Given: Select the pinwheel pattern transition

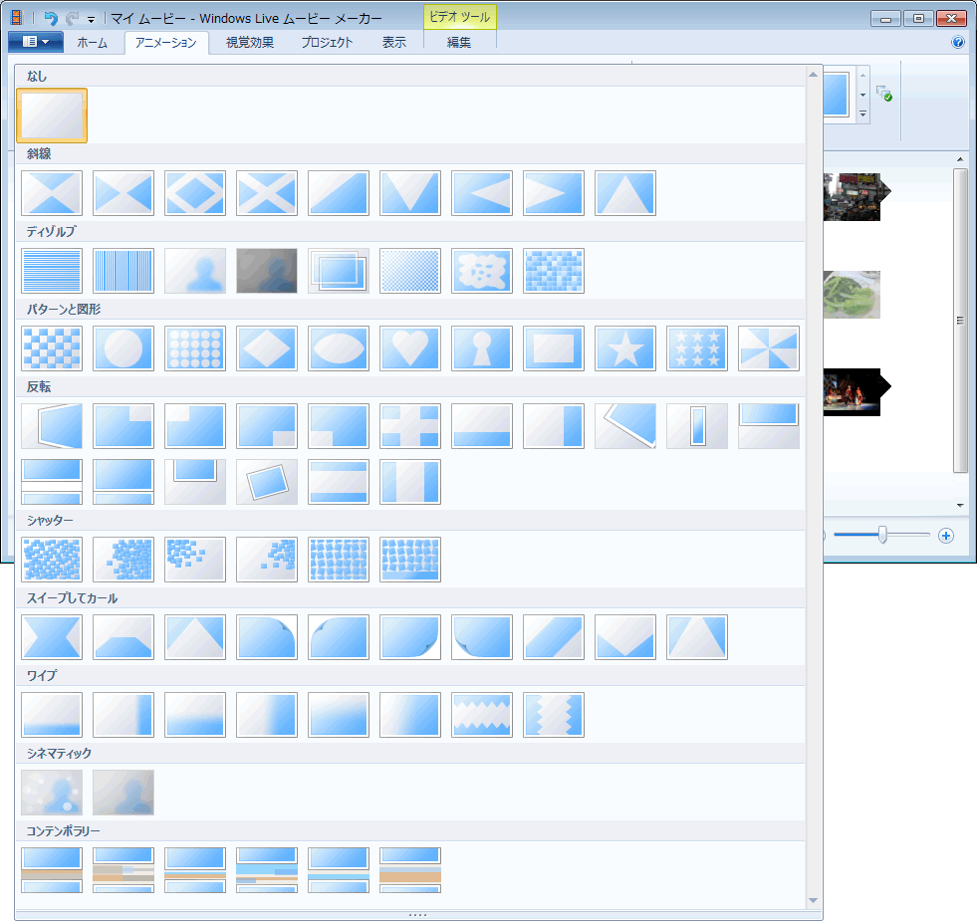Looking at the screenshot, I should (769, 348).
